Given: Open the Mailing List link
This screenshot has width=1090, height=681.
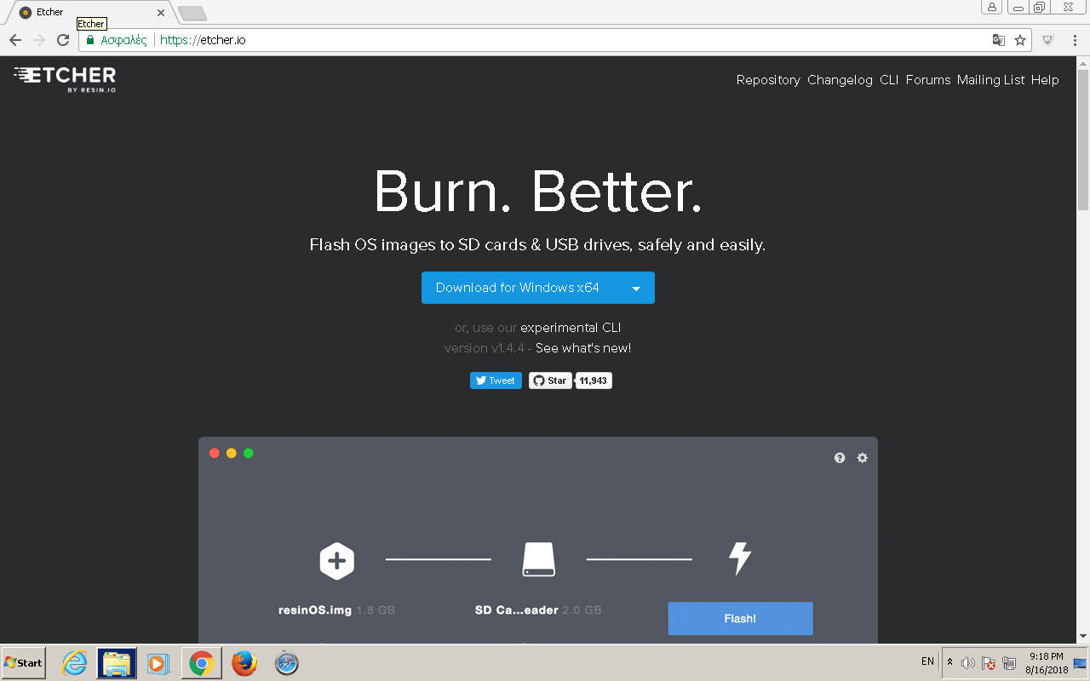Looking at the screenshot, I should pyautogui.click(x=990, y=80).
